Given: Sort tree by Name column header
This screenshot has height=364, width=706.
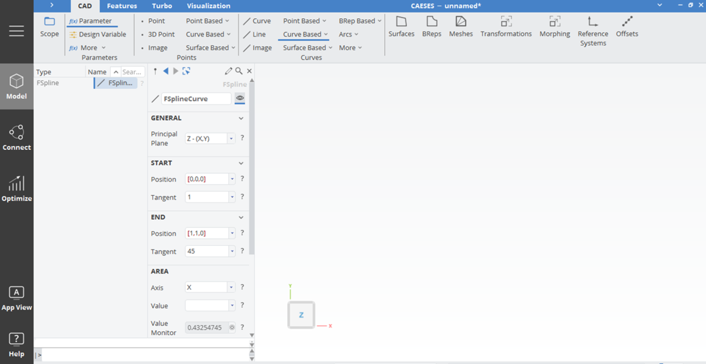Looking at the screenshot, I should point(96,72).
